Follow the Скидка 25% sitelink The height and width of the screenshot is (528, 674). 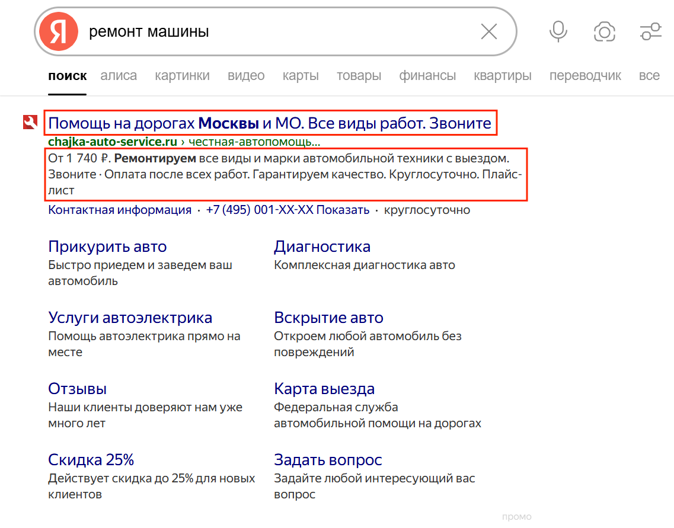pyautogui.click(x=91, y=460)
